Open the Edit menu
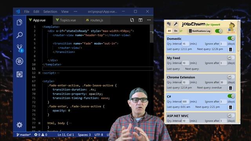 click(x=36, y=11)
